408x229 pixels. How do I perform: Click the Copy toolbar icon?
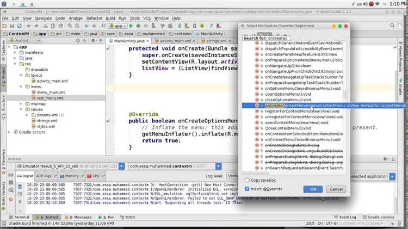coord(53,26)
